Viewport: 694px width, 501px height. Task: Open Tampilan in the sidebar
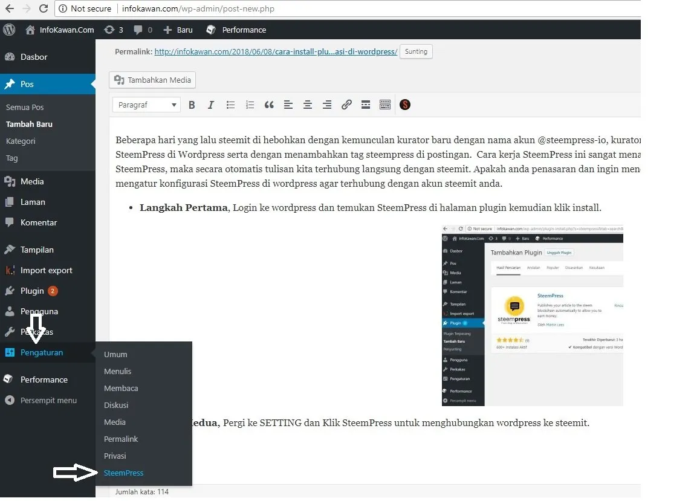click(x=48, y=250)
